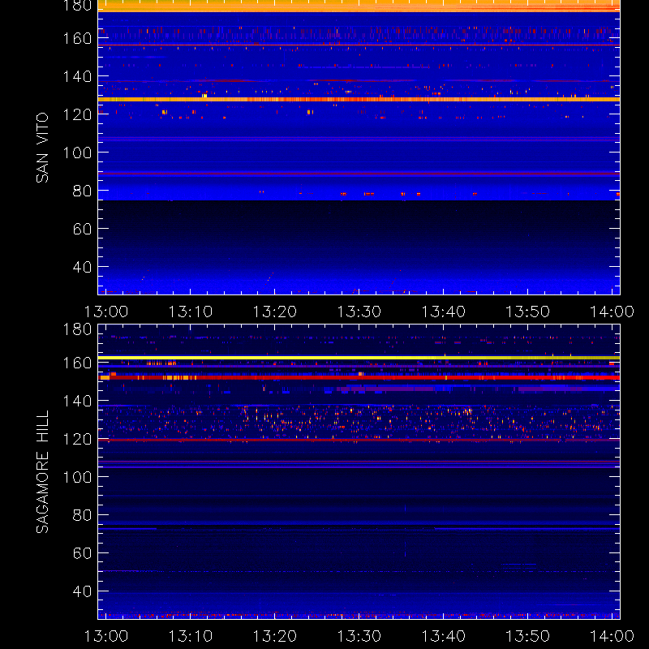
Task: Click 13:30 time label under San Vito plot
Action: (359, 312)
